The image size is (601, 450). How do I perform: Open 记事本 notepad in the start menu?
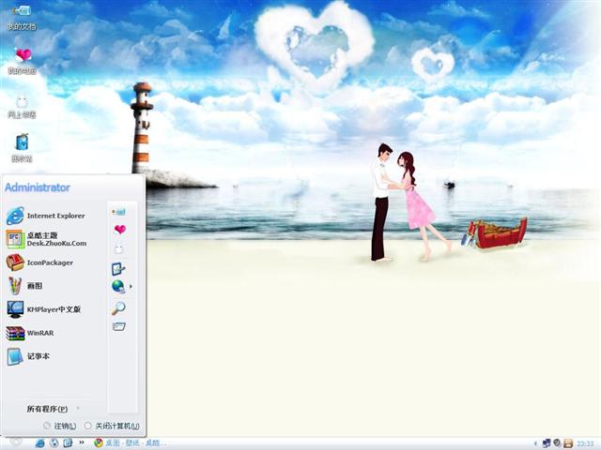pyautogui.click(x=28, y=356)
